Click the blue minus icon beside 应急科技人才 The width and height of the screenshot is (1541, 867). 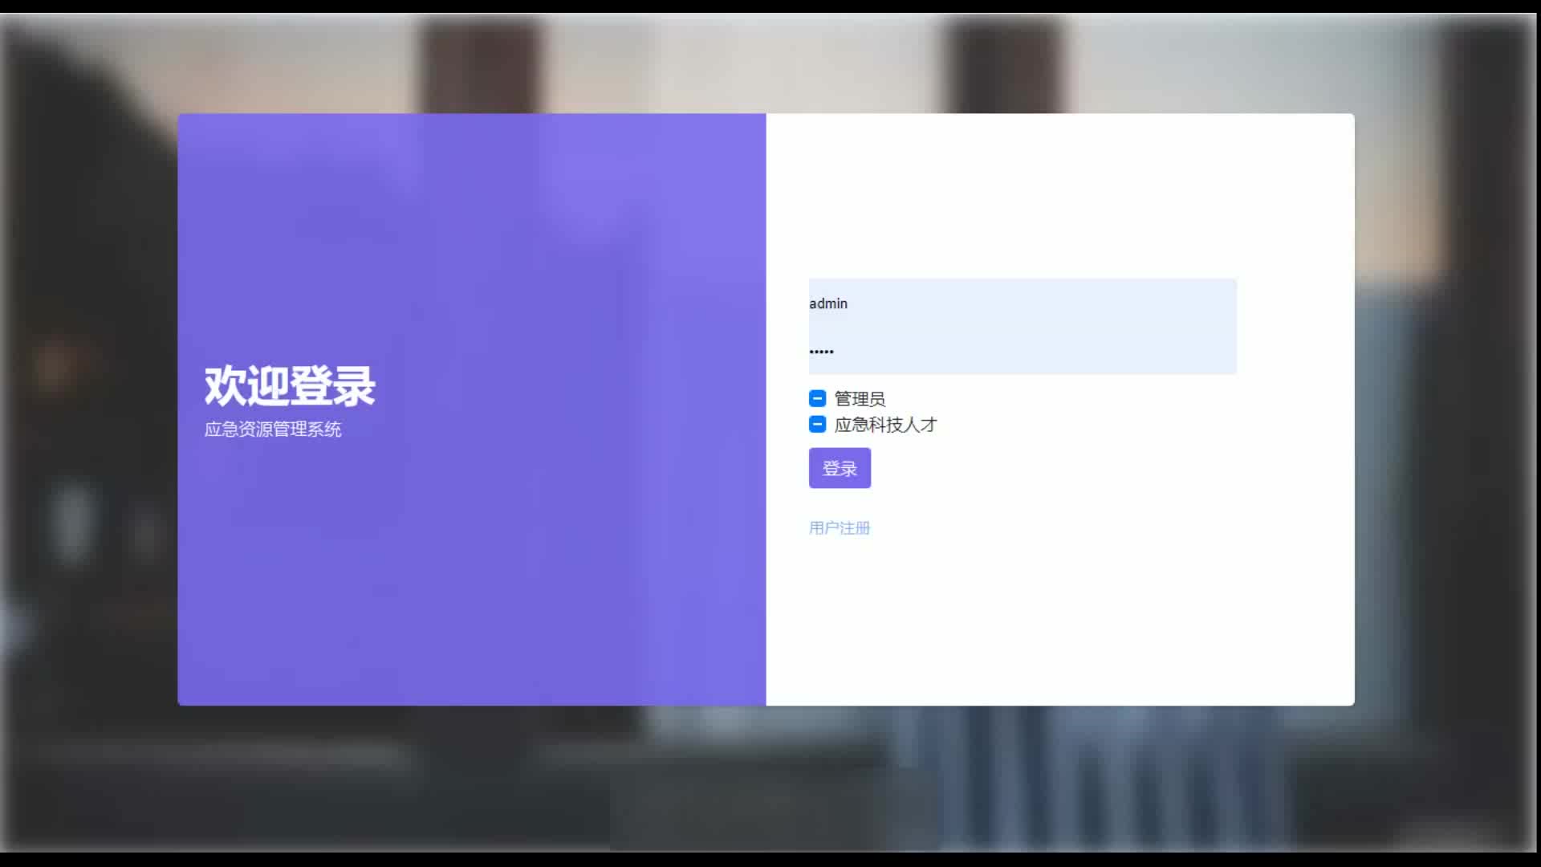click(x=817, y=424)
